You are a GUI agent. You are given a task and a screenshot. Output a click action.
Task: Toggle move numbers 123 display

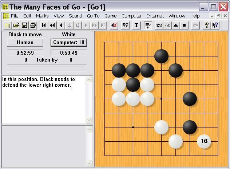[x=159, y=25]
